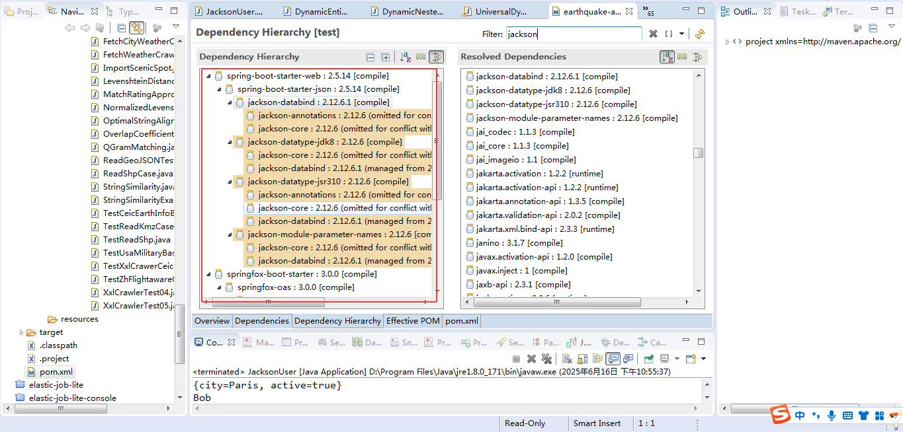Open the Outline view tab
Viewport: 903px width, 432px height.
(746, 11)
